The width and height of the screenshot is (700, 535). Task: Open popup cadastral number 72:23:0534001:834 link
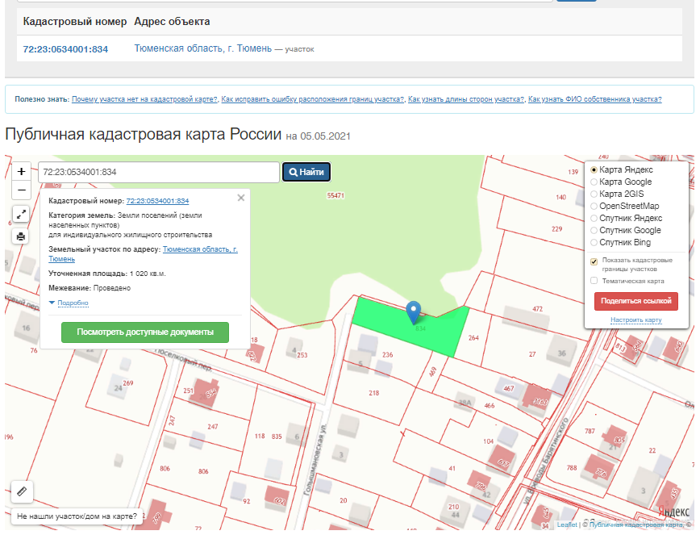[157, 201]
